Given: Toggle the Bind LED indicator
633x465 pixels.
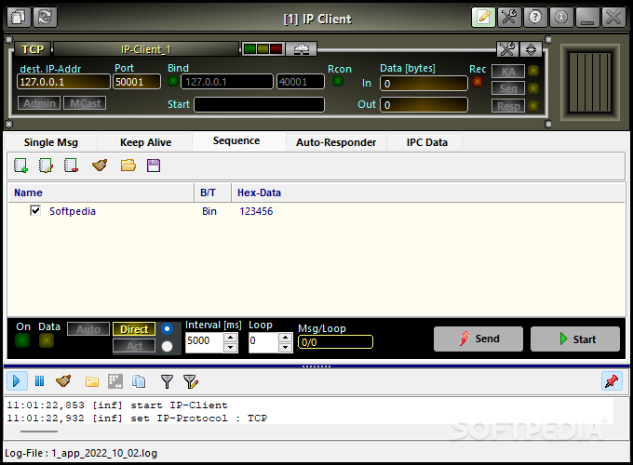Looking at the screenshot, I should click(173, 81).
